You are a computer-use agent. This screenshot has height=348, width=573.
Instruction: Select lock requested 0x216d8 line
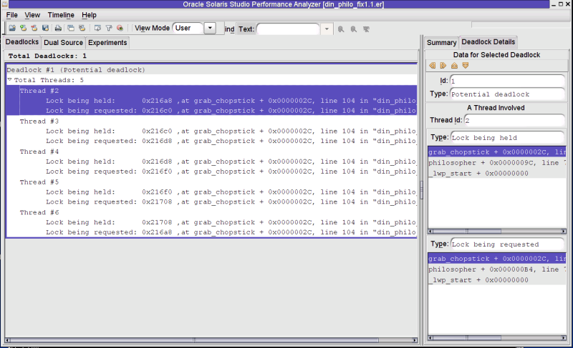231,141
